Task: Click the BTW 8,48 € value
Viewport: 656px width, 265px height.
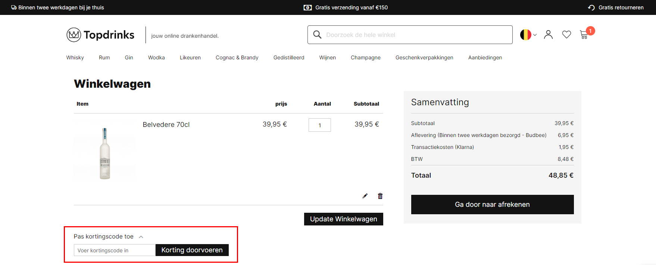Action: click(x=566, y=159)
